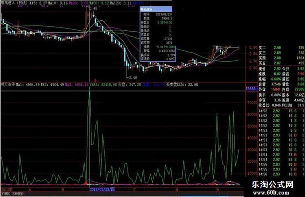Click the 买四 2.88 order book row
This screenshot has width=305, height=197.
click(x=281, y=58)
